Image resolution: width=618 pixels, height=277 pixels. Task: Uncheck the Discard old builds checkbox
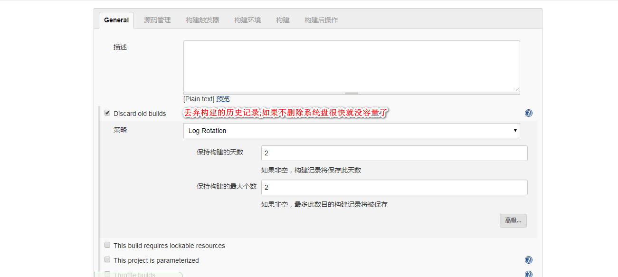[107, 113]
